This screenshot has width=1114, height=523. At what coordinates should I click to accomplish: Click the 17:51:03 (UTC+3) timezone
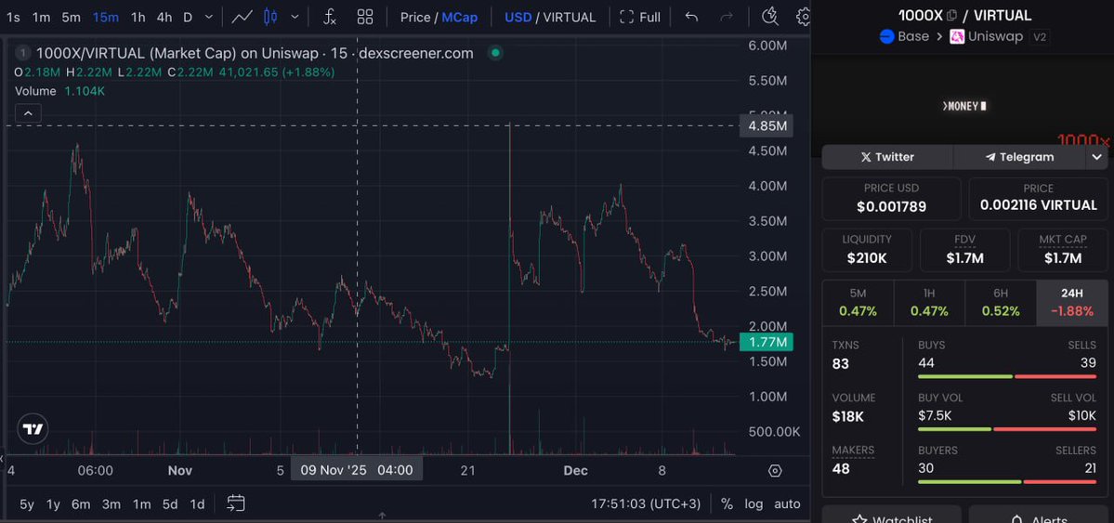646,503
